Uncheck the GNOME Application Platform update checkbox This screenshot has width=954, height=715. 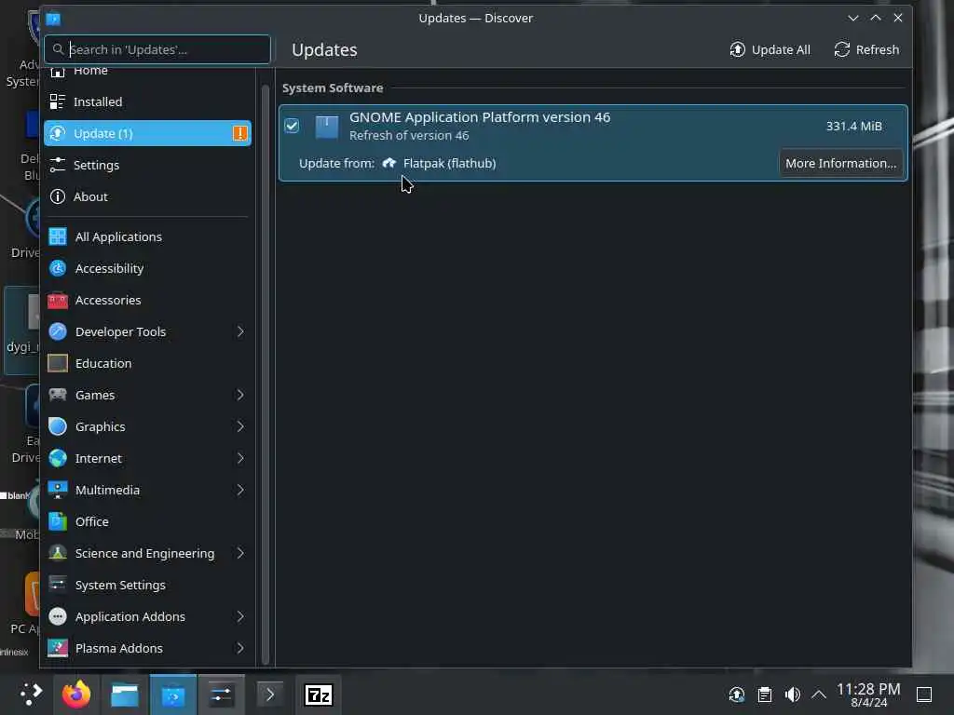pyautogui.click(x=292, y=126)
